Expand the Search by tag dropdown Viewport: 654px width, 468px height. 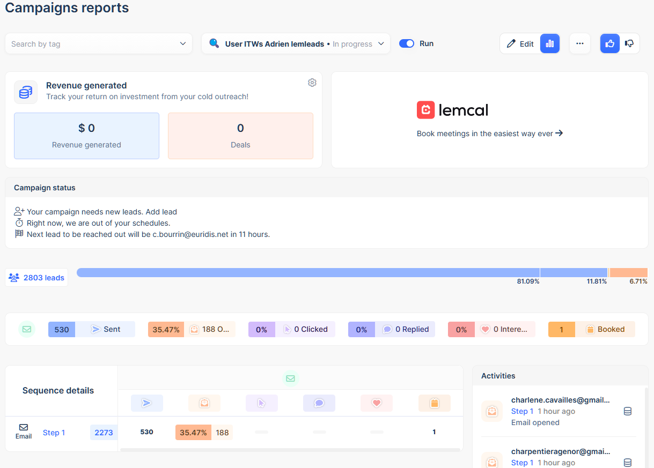click(x=99, y=44)
